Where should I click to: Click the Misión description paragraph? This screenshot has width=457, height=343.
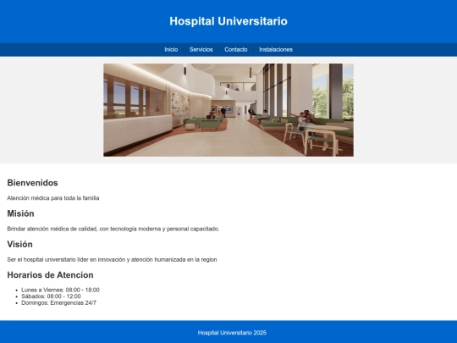click(113, 229)
